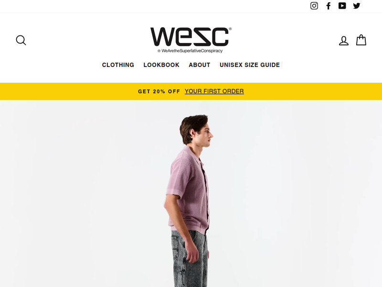Click the registered trademark symbol beside logo
This screenshot has width=382, height=287.
pyautogui.click(x=230, y=29)
